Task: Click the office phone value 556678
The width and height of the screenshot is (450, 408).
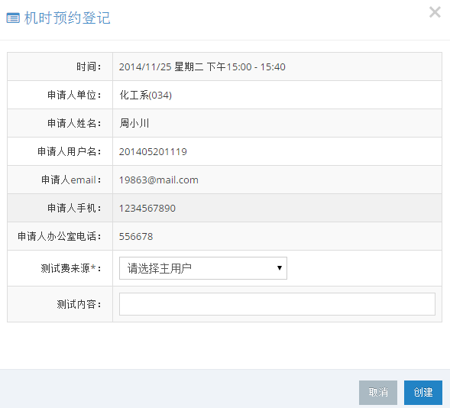Action: 136,236
